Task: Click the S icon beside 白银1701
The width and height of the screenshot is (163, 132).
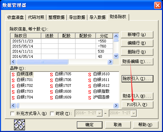Action: [x=13, y=80]
